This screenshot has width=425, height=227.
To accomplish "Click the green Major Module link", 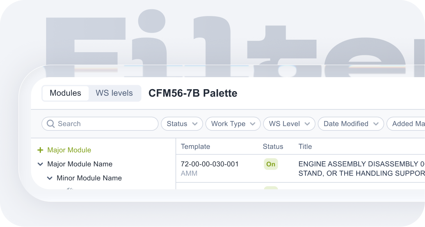I will pyautogui.click(x=69, y=150).
